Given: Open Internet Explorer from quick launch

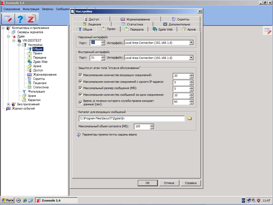Looking at the screenshot, I should click(x=25, y=200).
